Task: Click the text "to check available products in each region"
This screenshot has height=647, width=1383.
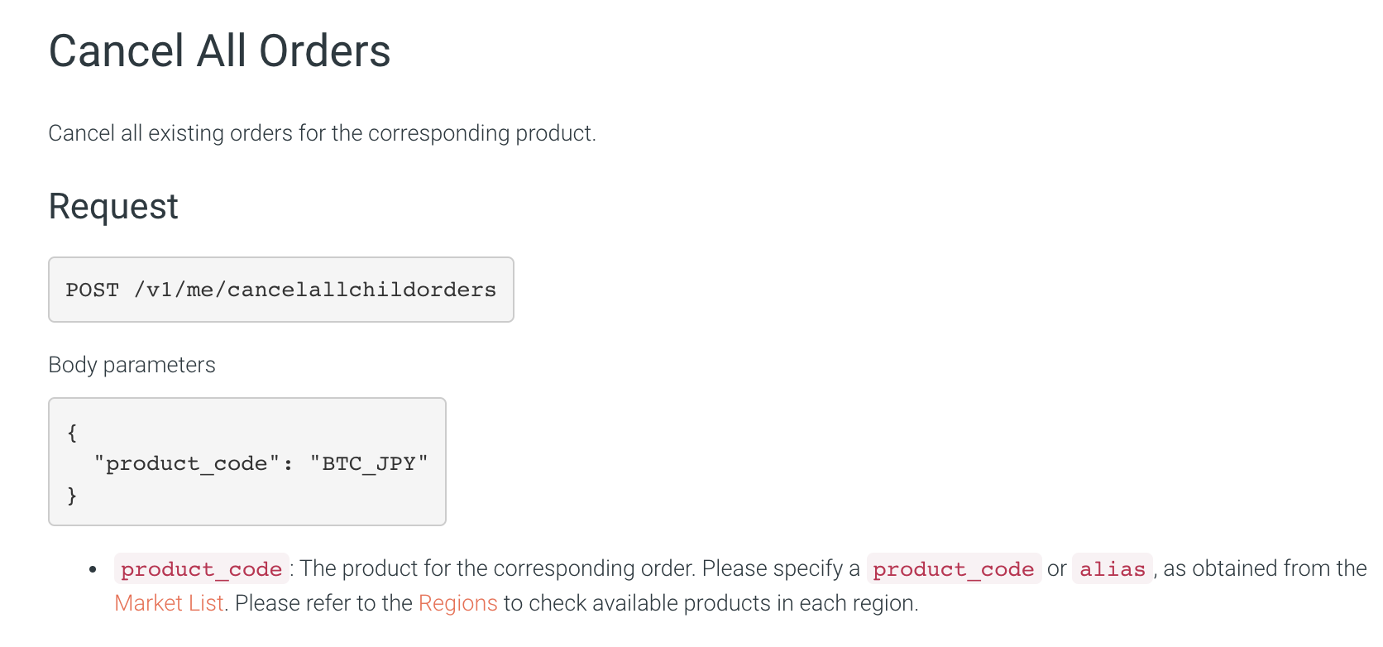Action: (x=711, y=603)
